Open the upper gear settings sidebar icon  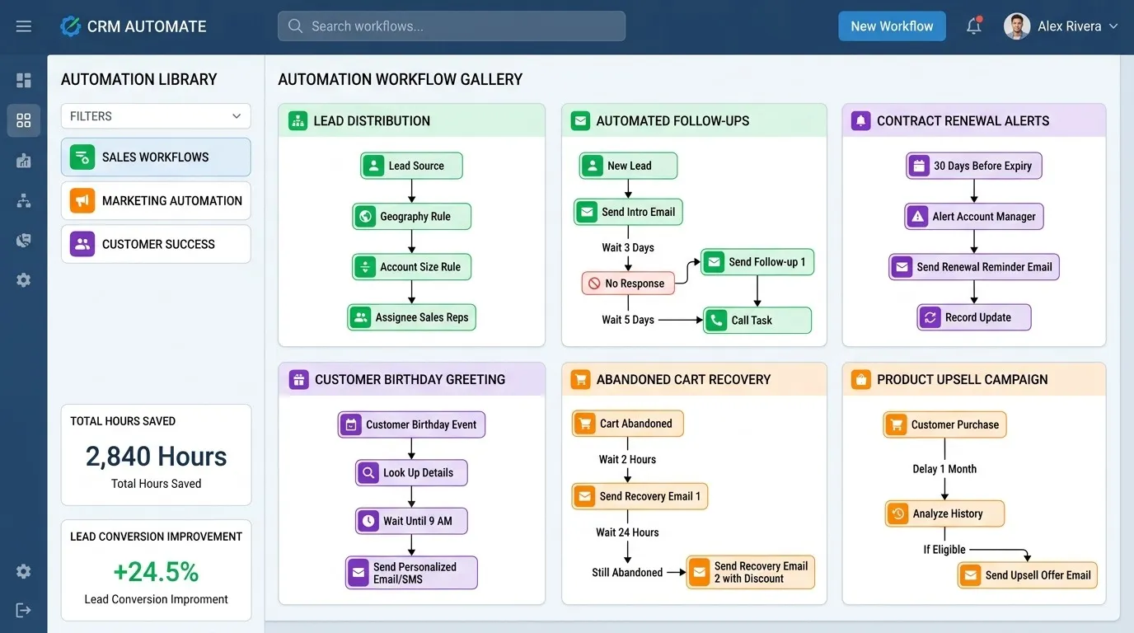pos(23,280)
